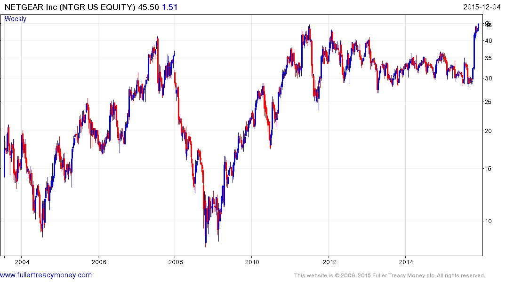Select the 10 price axis label

point(488,221)
